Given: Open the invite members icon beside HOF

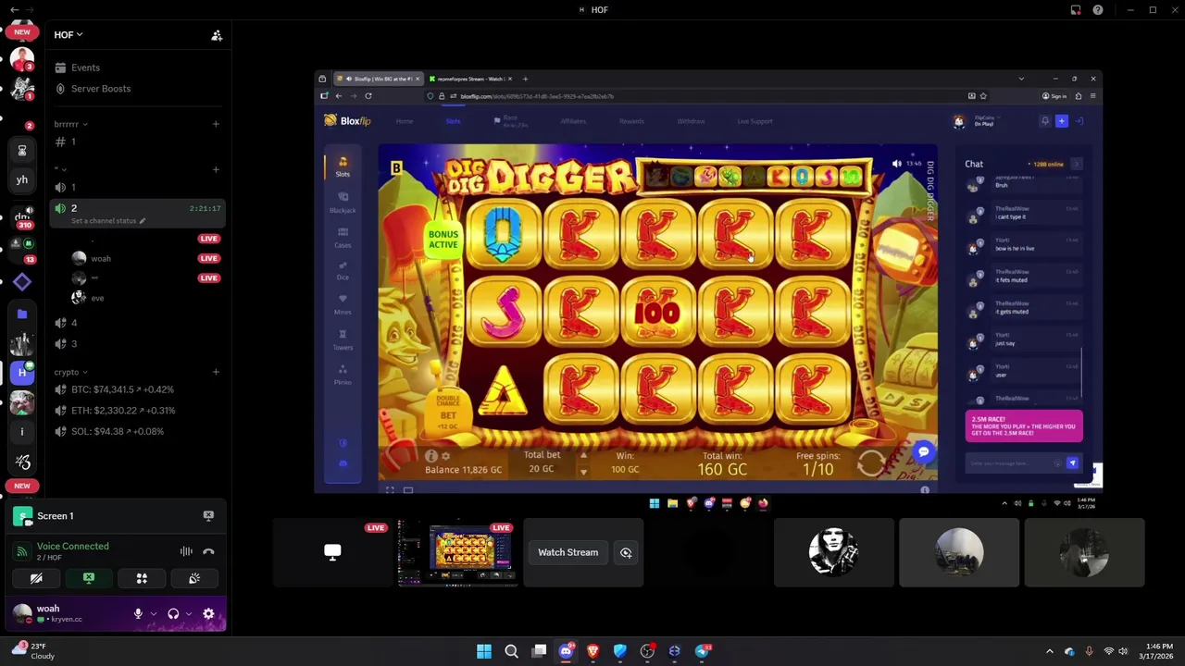Looking at the screenshot, I should click(217, 35).
